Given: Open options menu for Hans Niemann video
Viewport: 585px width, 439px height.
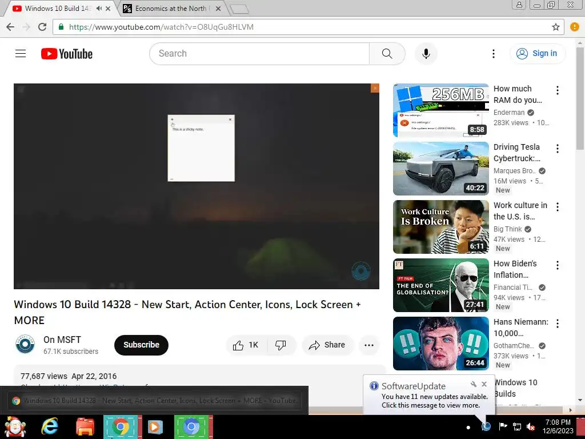Looking at the screenshot, I should (x=558, y=324).
